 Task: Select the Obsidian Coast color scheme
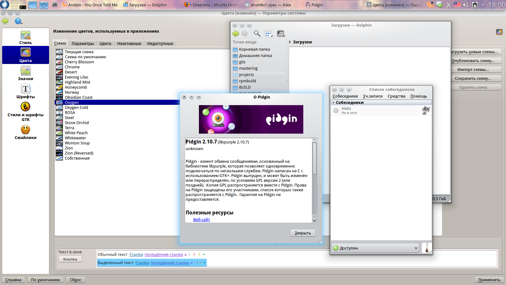pos(79,98)
